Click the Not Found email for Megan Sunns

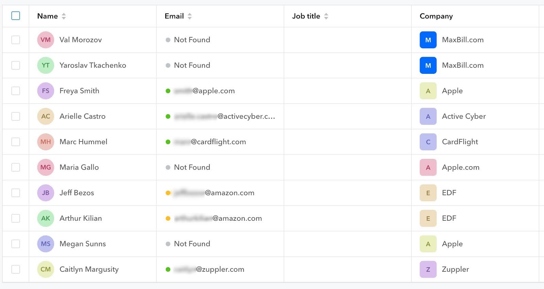192,244
